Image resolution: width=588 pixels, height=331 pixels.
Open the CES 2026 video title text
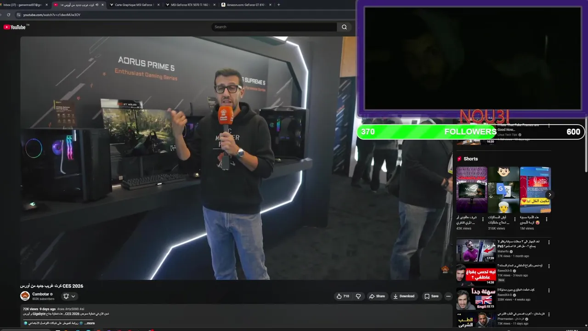click(x=51, y=286)
